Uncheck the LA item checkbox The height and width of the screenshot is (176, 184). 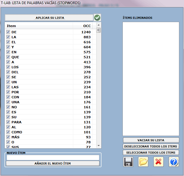coord(8,37)
